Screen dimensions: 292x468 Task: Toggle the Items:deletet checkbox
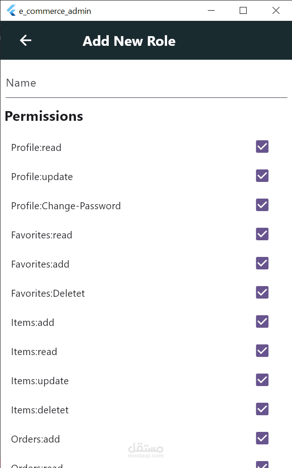pyautogui.click(x=262, y=409)
